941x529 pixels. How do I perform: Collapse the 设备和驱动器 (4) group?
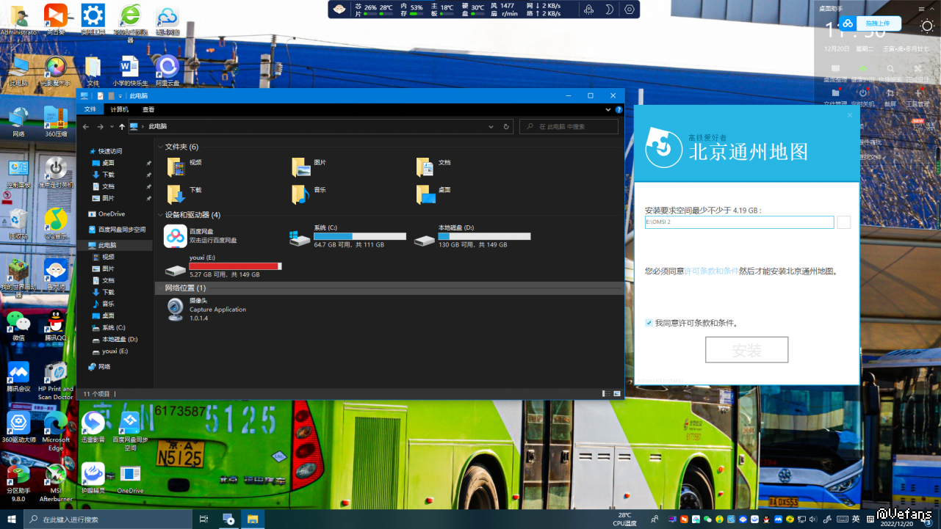(160, 215)
